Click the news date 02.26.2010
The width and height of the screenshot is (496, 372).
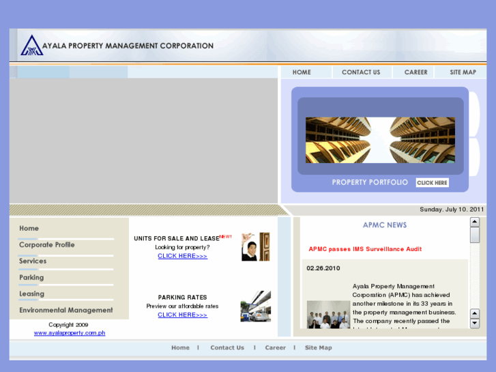323,268
